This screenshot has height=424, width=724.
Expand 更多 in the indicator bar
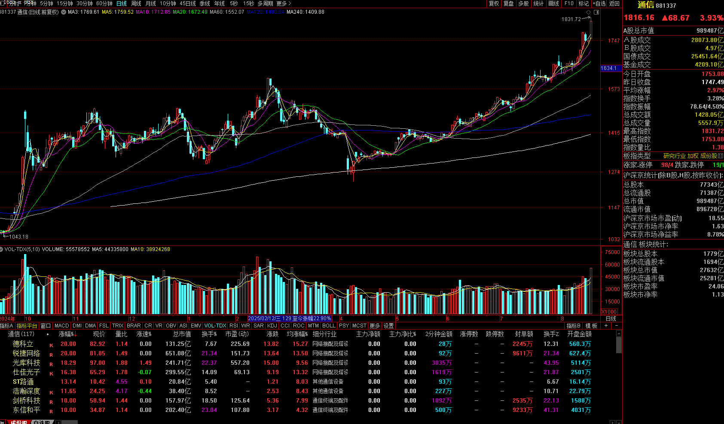[375, 326]
